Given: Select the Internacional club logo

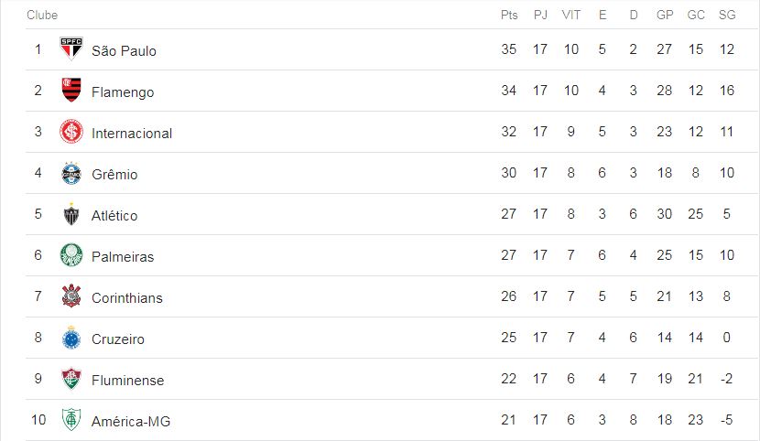Looking at the screenshot, I should [71, 131].
